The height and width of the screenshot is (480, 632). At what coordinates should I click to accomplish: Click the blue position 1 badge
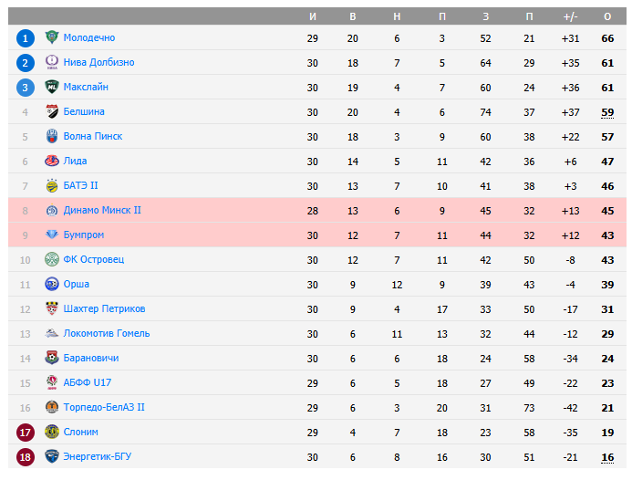[26, 37]
